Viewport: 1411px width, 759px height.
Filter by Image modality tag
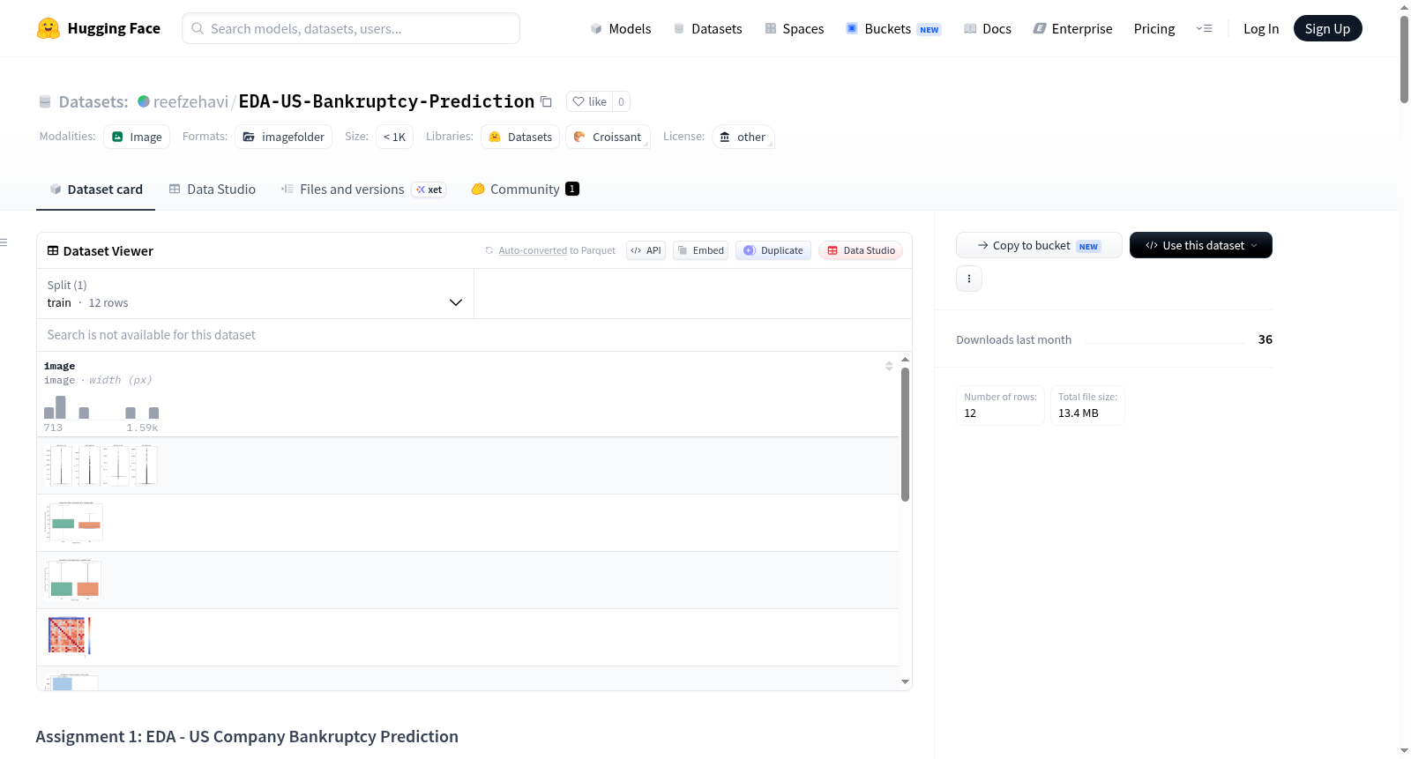click(x=137, y=137)
